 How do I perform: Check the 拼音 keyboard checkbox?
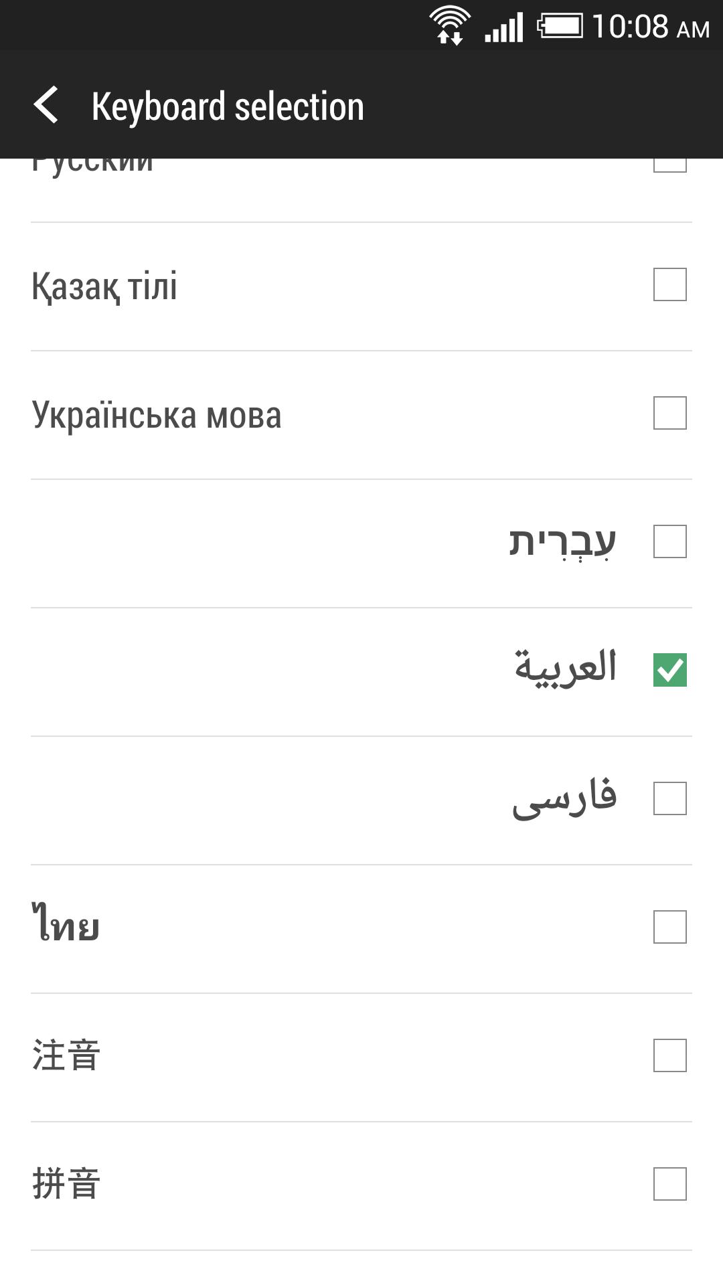pos(669,1185)
